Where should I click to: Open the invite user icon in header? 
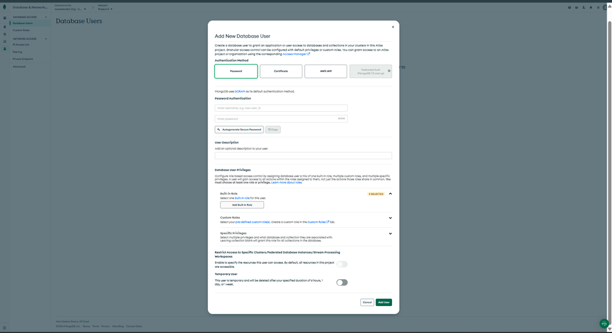584,7
